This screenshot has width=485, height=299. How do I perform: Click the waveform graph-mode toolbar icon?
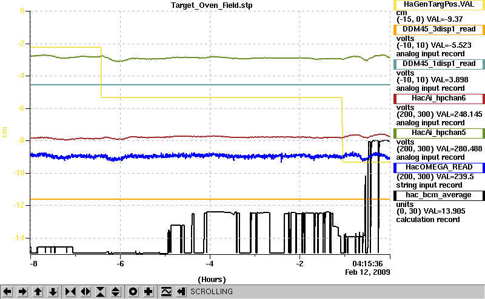[x=166, y=292]
